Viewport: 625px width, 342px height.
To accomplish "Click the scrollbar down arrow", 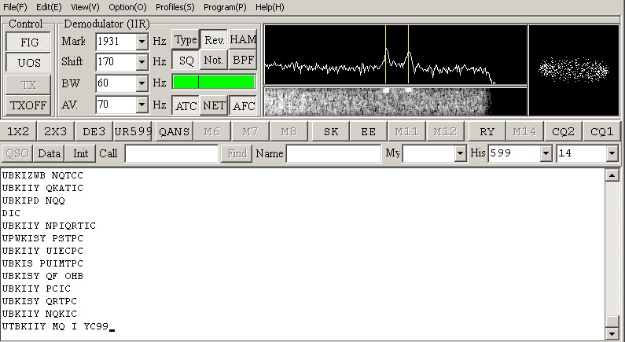I will coord(612,333).
